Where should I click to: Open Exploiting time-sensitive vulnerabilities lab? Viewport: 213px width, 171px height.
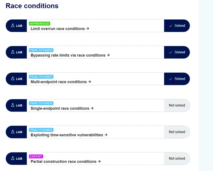pyautogui.click(x=69, y=135)
